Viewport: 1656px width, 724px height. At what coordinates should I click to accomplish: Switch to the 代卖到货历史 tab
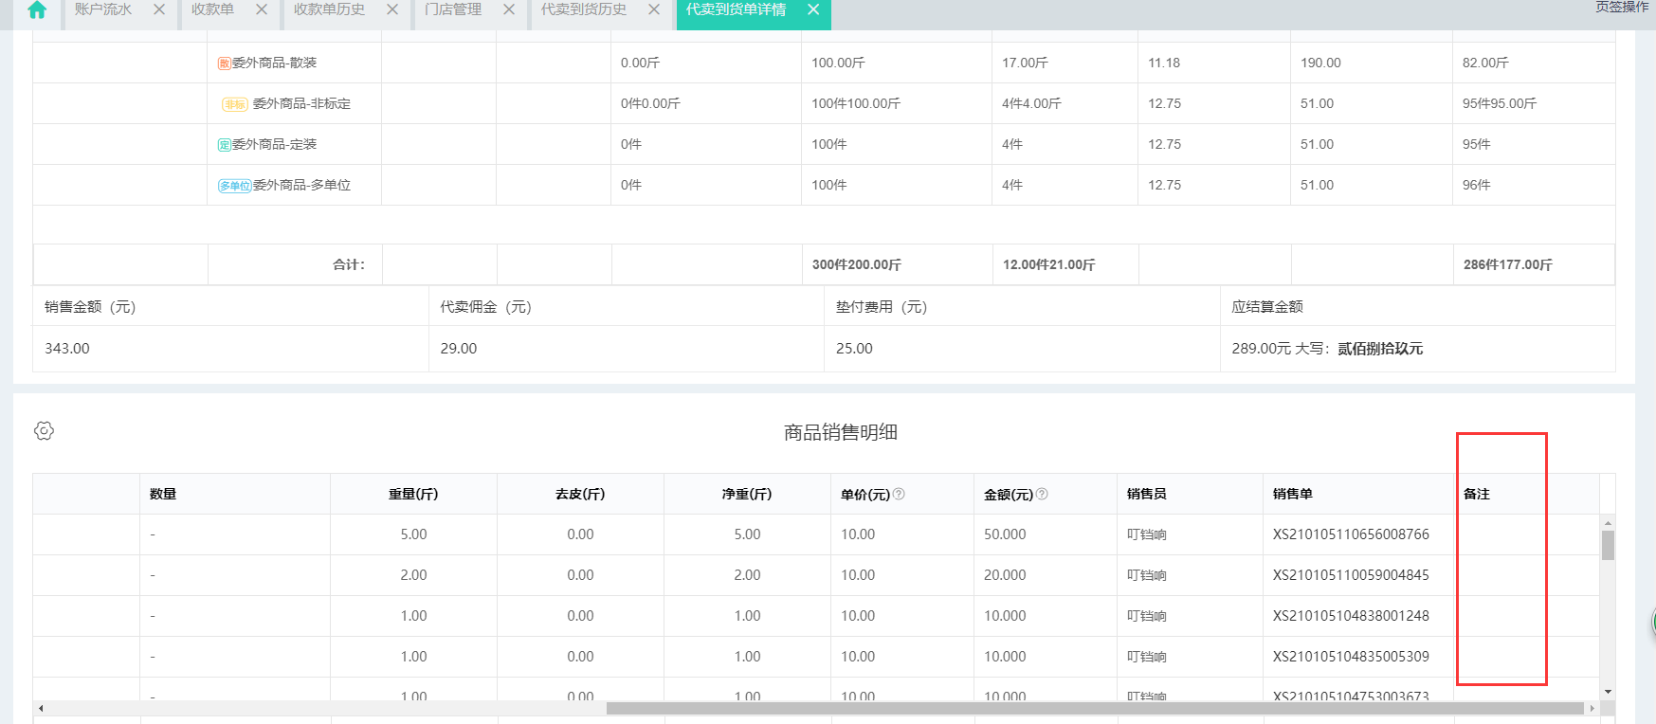[x=584, y=9]
